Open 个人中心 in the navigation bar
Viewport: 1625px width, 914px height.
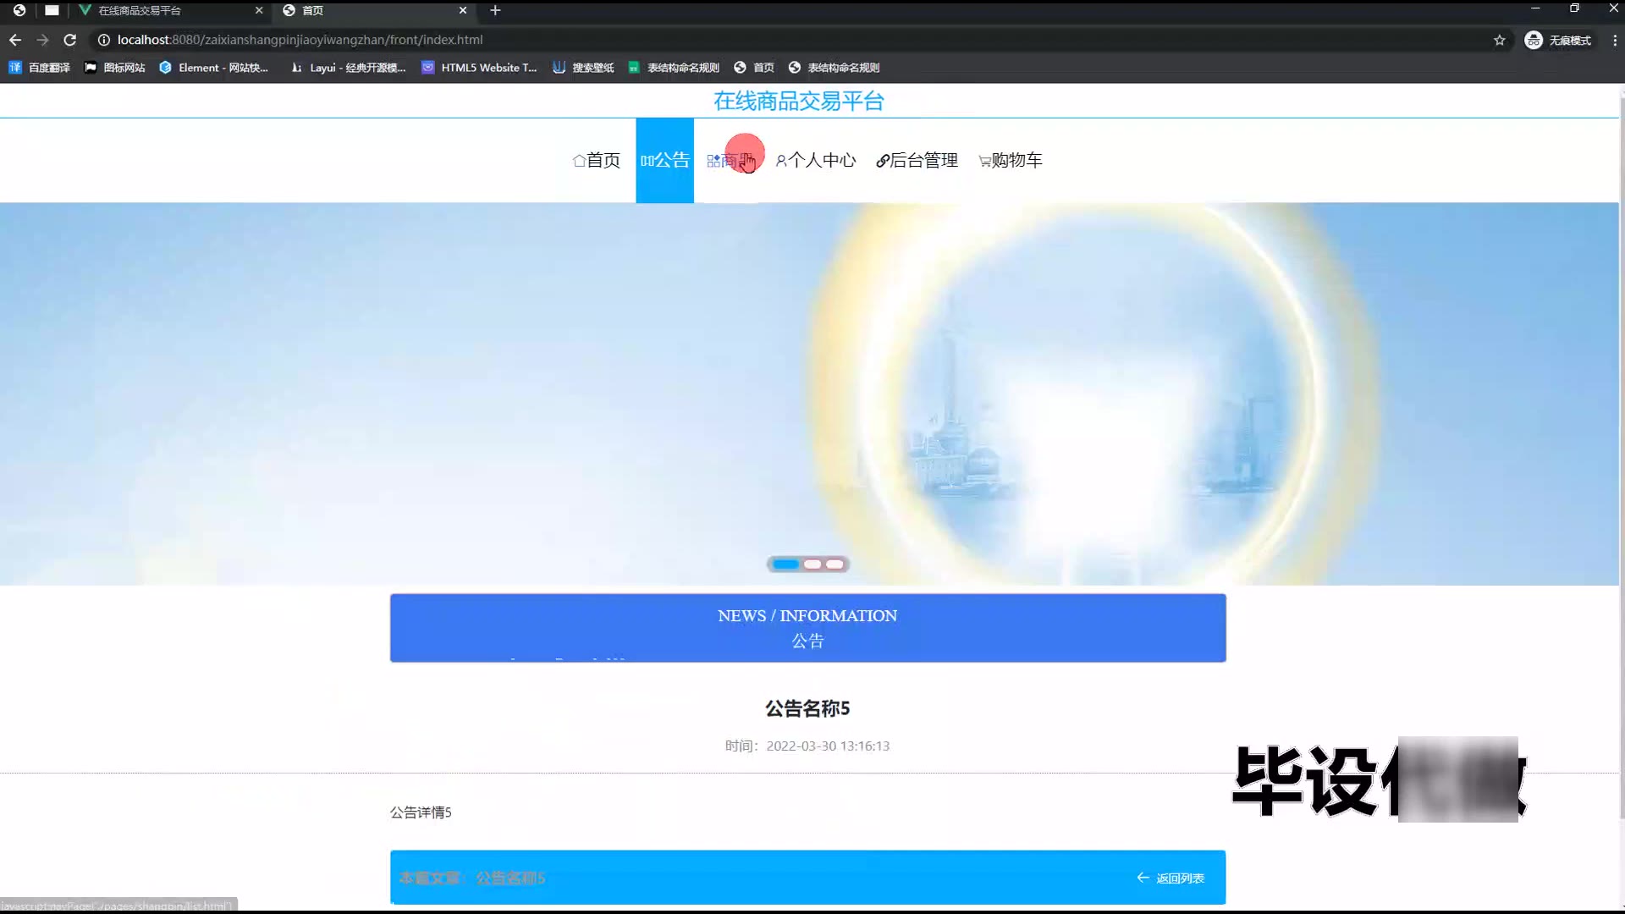click(816, 160)
